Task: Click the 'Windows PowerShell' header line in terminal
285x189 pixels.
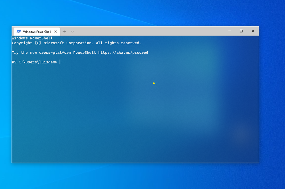Action: (32, 38)
